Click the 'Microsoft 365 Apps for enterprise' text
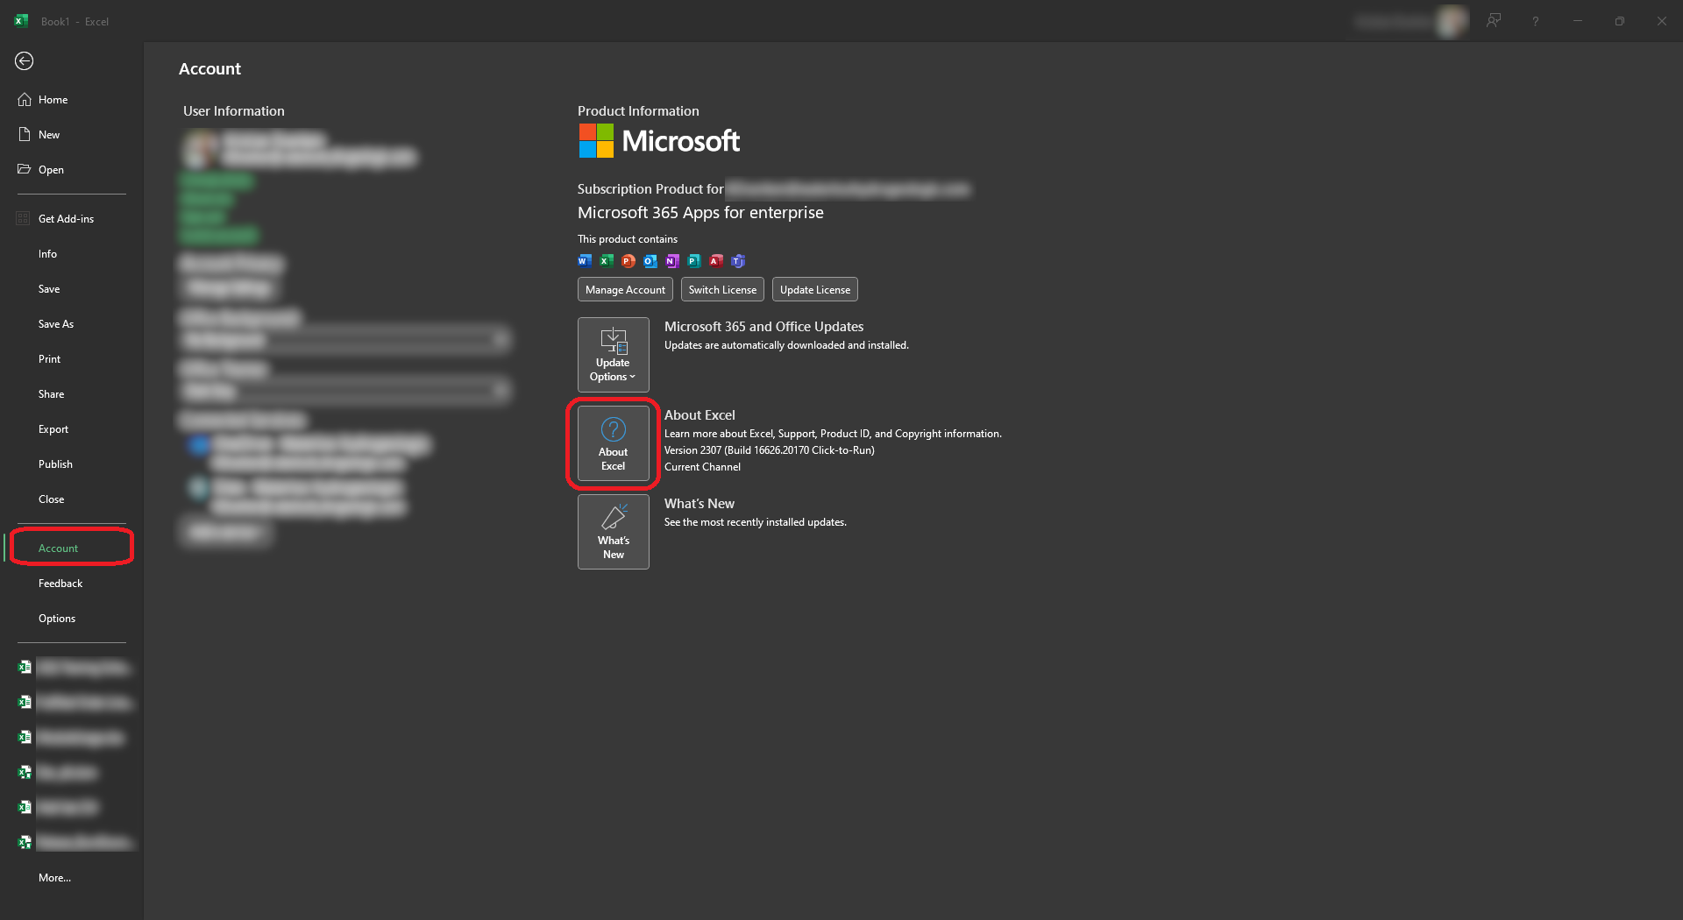This screenshot has width=1683, height=920. click(x=700, y=213)
